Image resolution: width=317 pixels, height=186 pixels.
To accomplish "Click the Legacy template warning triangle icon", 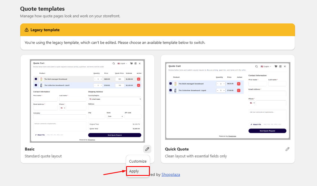I will (27, 30).
